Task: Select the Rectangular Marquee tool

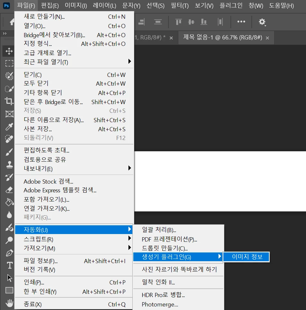Action: (x=9, y=63)
